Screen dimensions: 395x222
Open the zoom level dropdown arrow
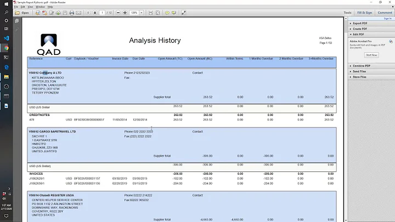pos(142,13)
